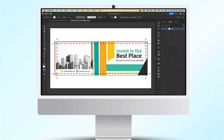Select the Pen tool

tap(45, 29)
